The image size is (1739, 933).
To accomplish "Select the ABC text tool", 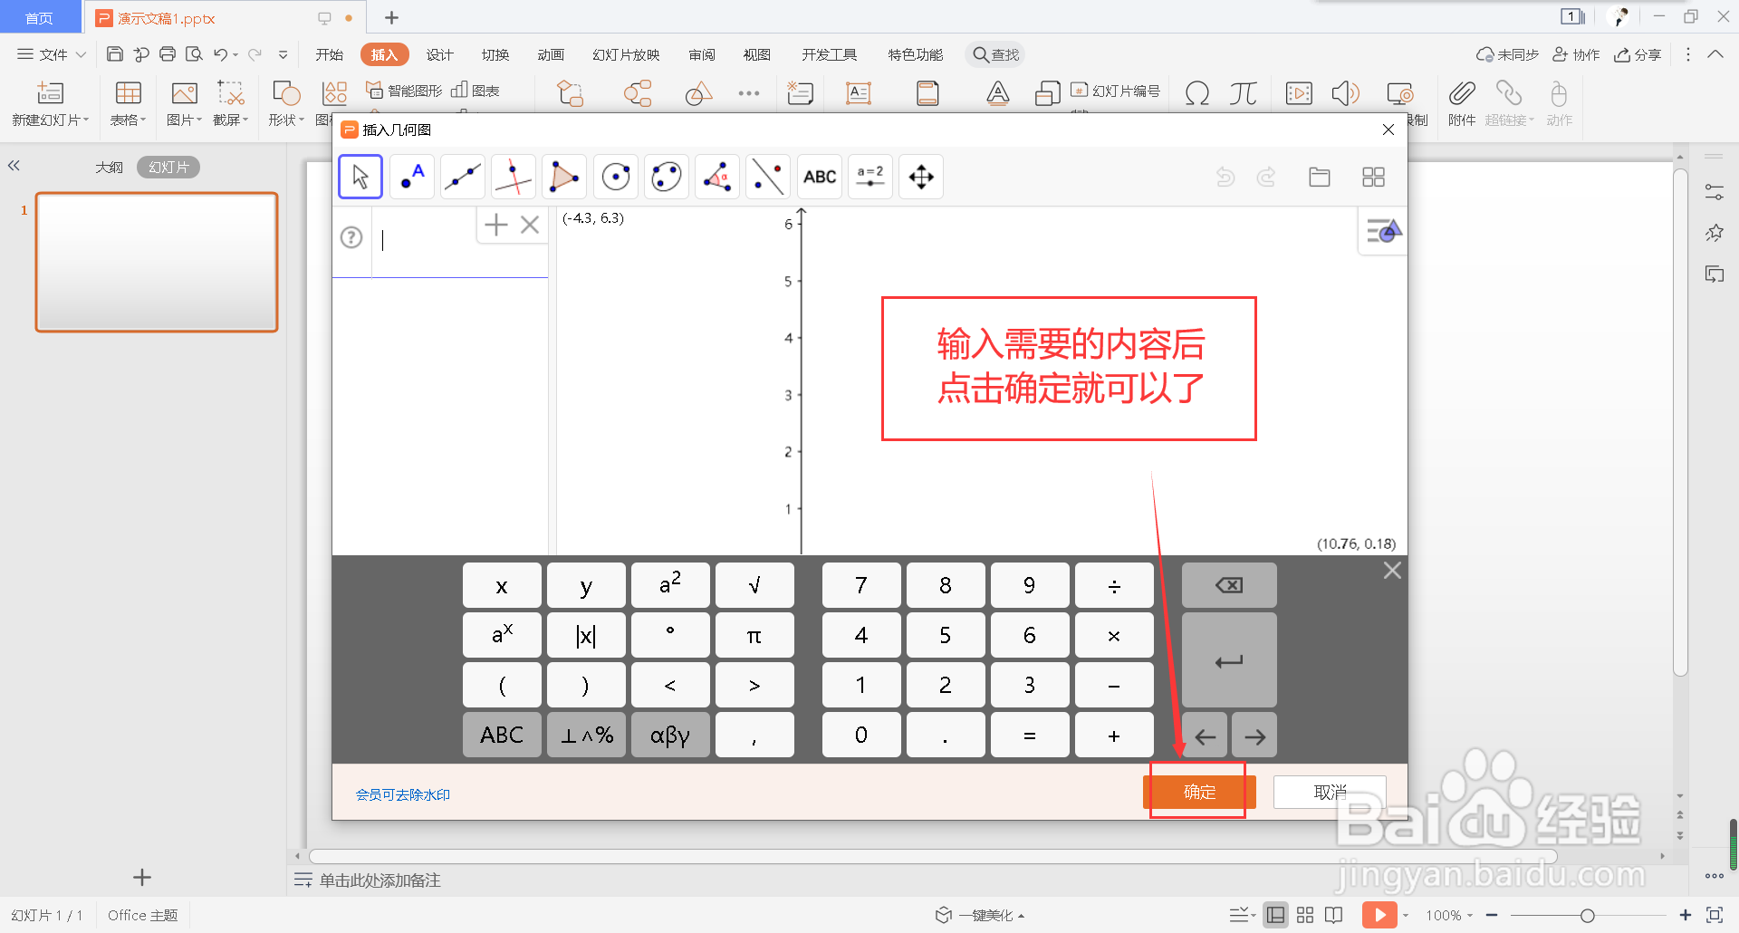I will click(x=819, y=177).
